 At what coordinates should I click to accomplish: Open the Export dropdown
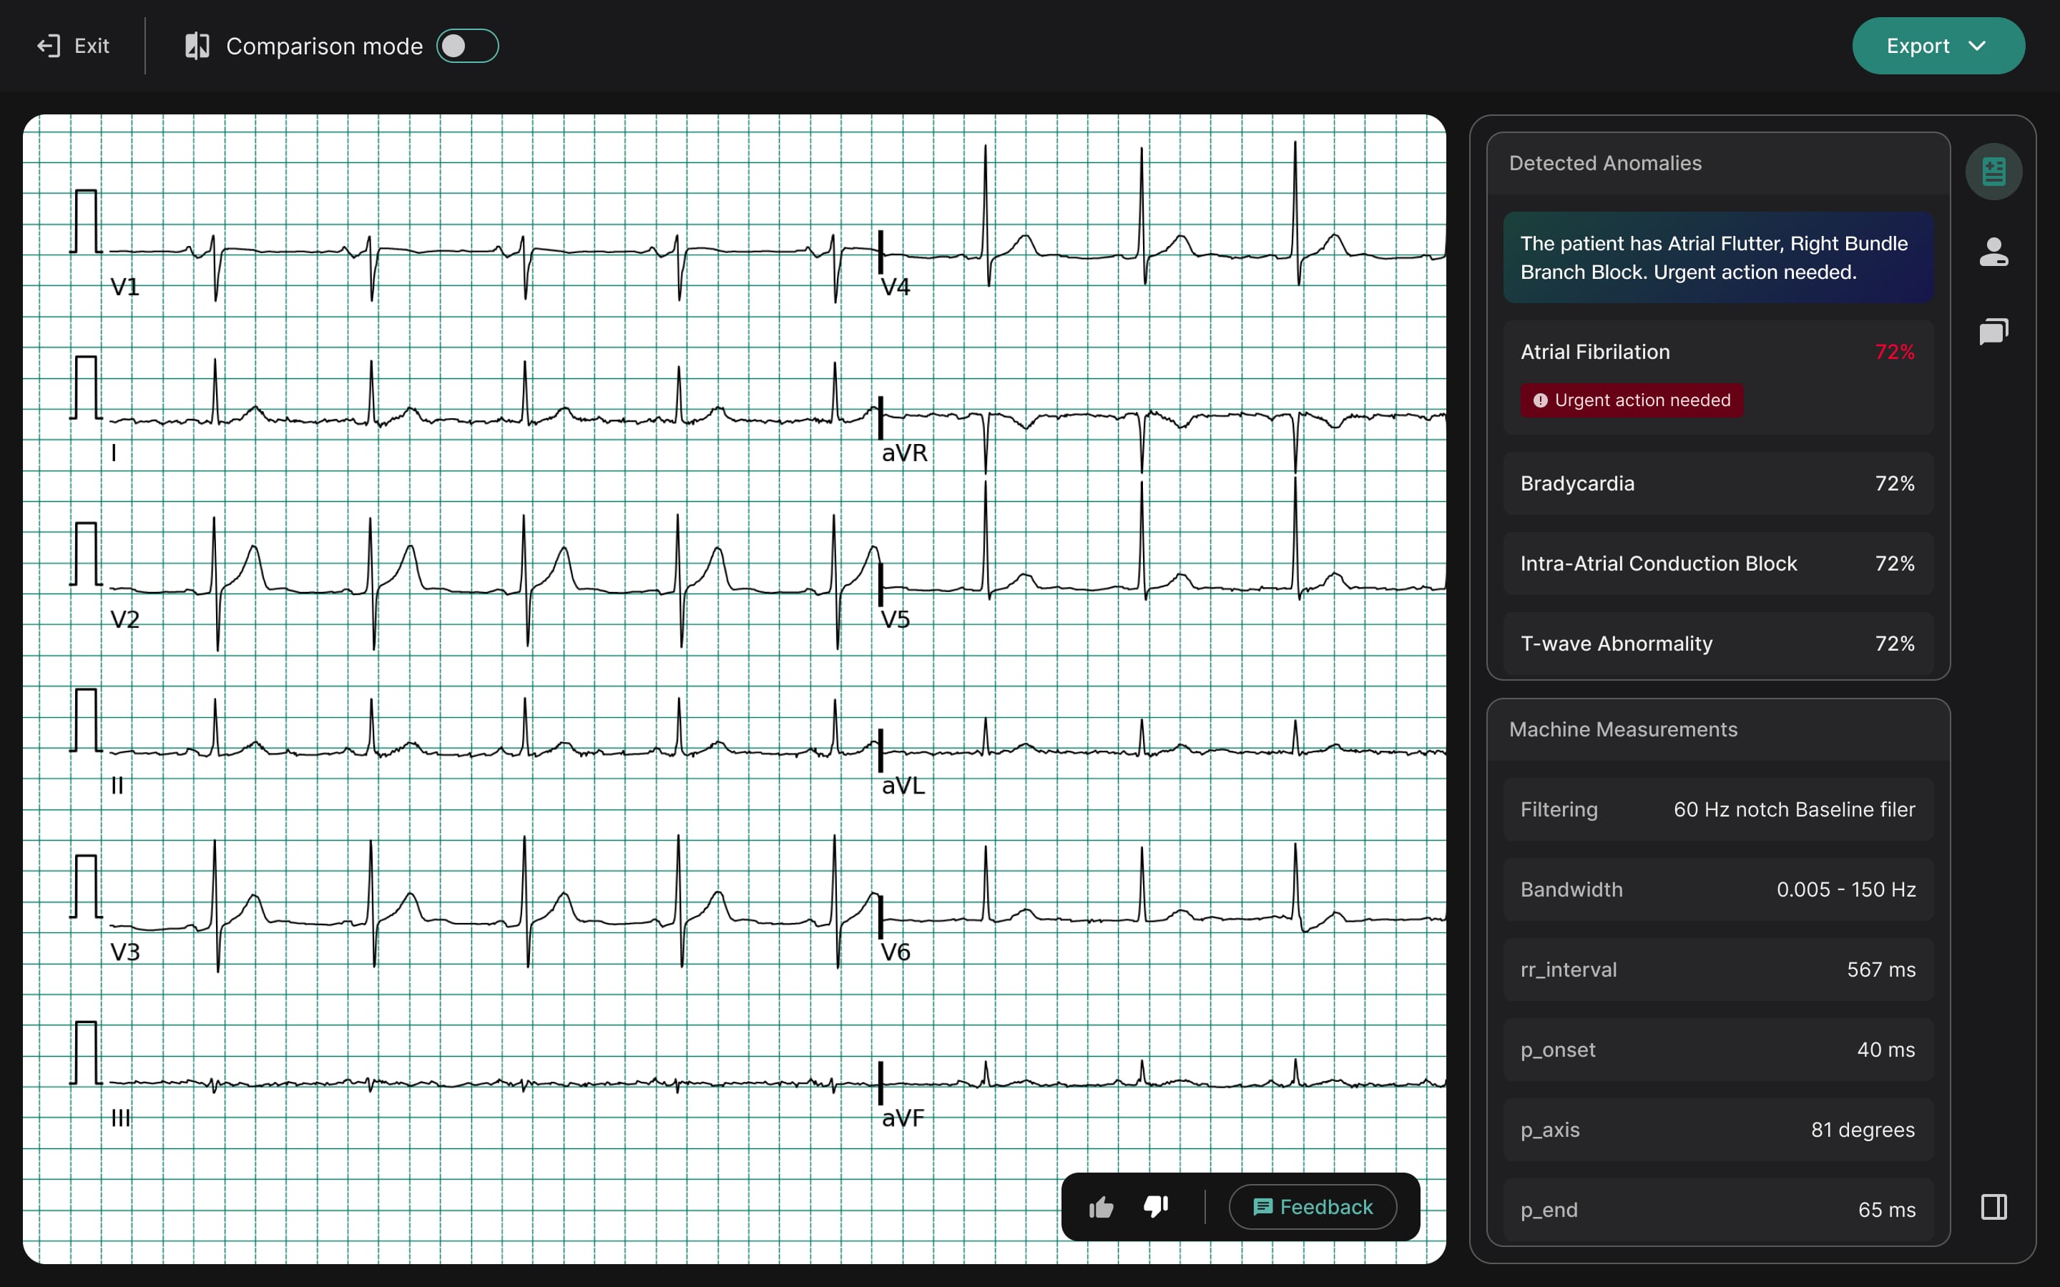(1938, 45)
